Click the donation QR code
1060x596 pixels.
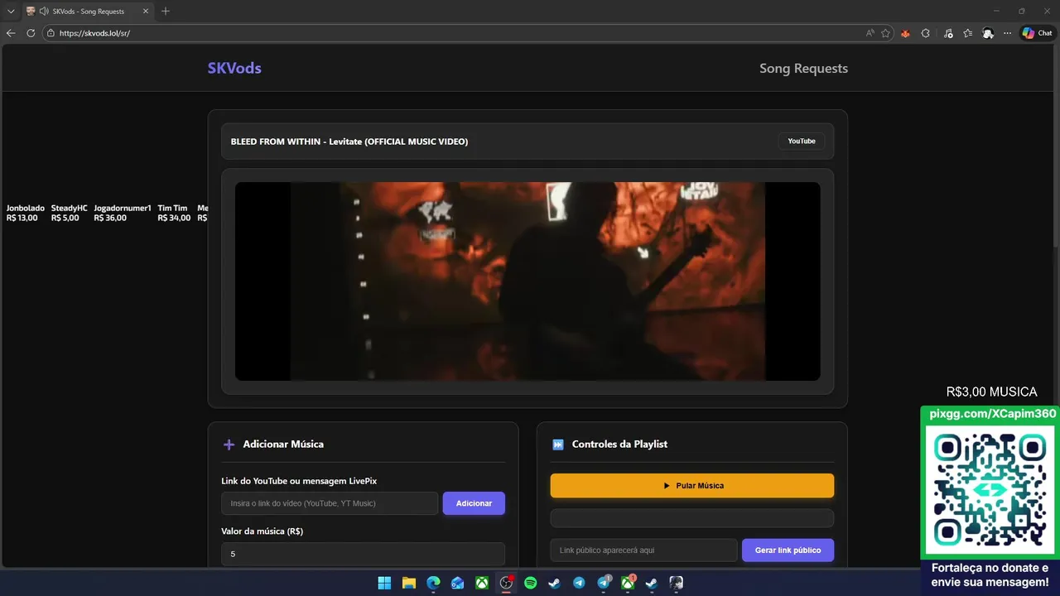pos(990,491)
